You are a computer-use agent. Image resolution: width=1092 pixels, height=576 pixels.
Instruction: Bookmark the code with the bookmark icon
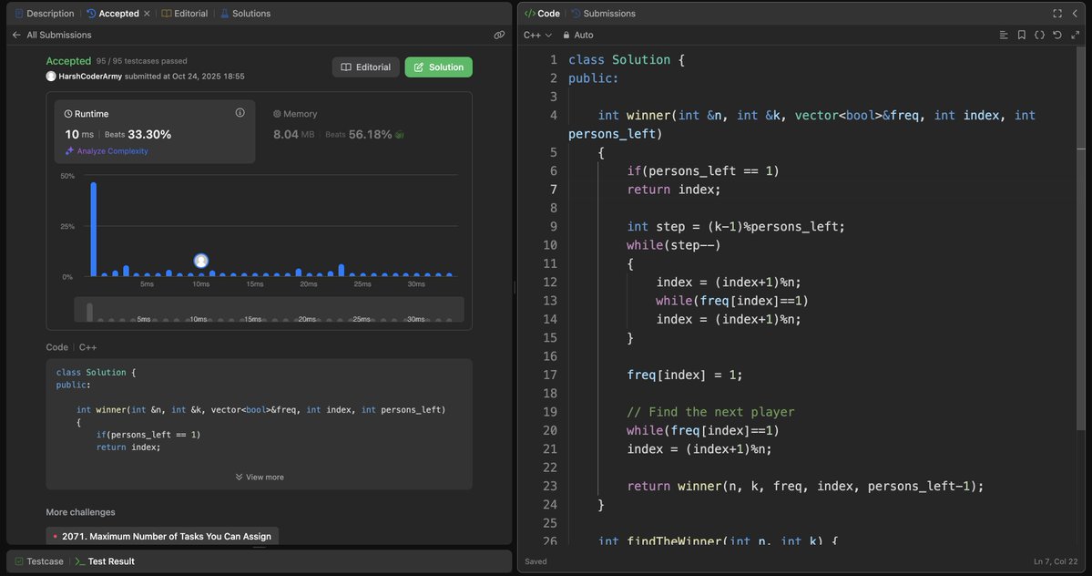[1021, 35]
